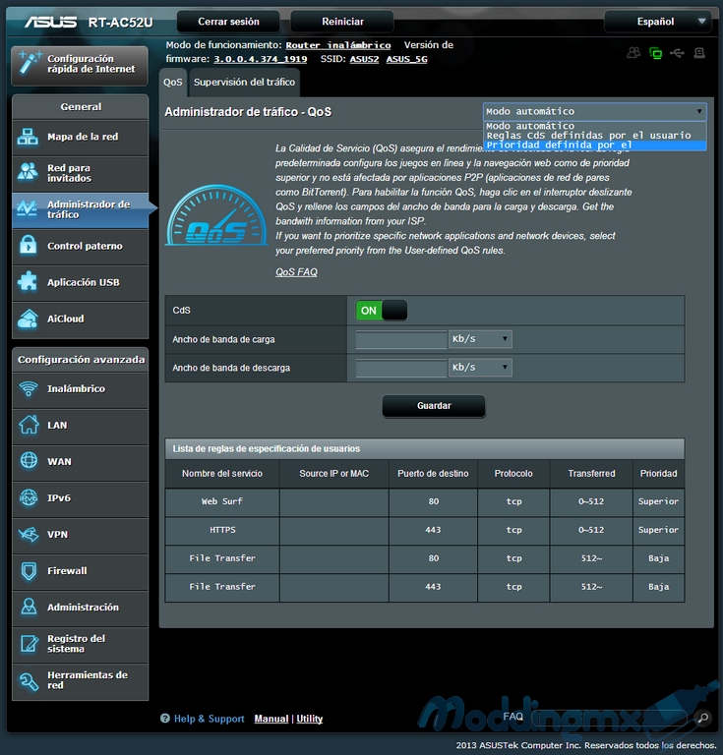
Task: Click the Inalámbrico wifi icon
Action: [29, 388]
